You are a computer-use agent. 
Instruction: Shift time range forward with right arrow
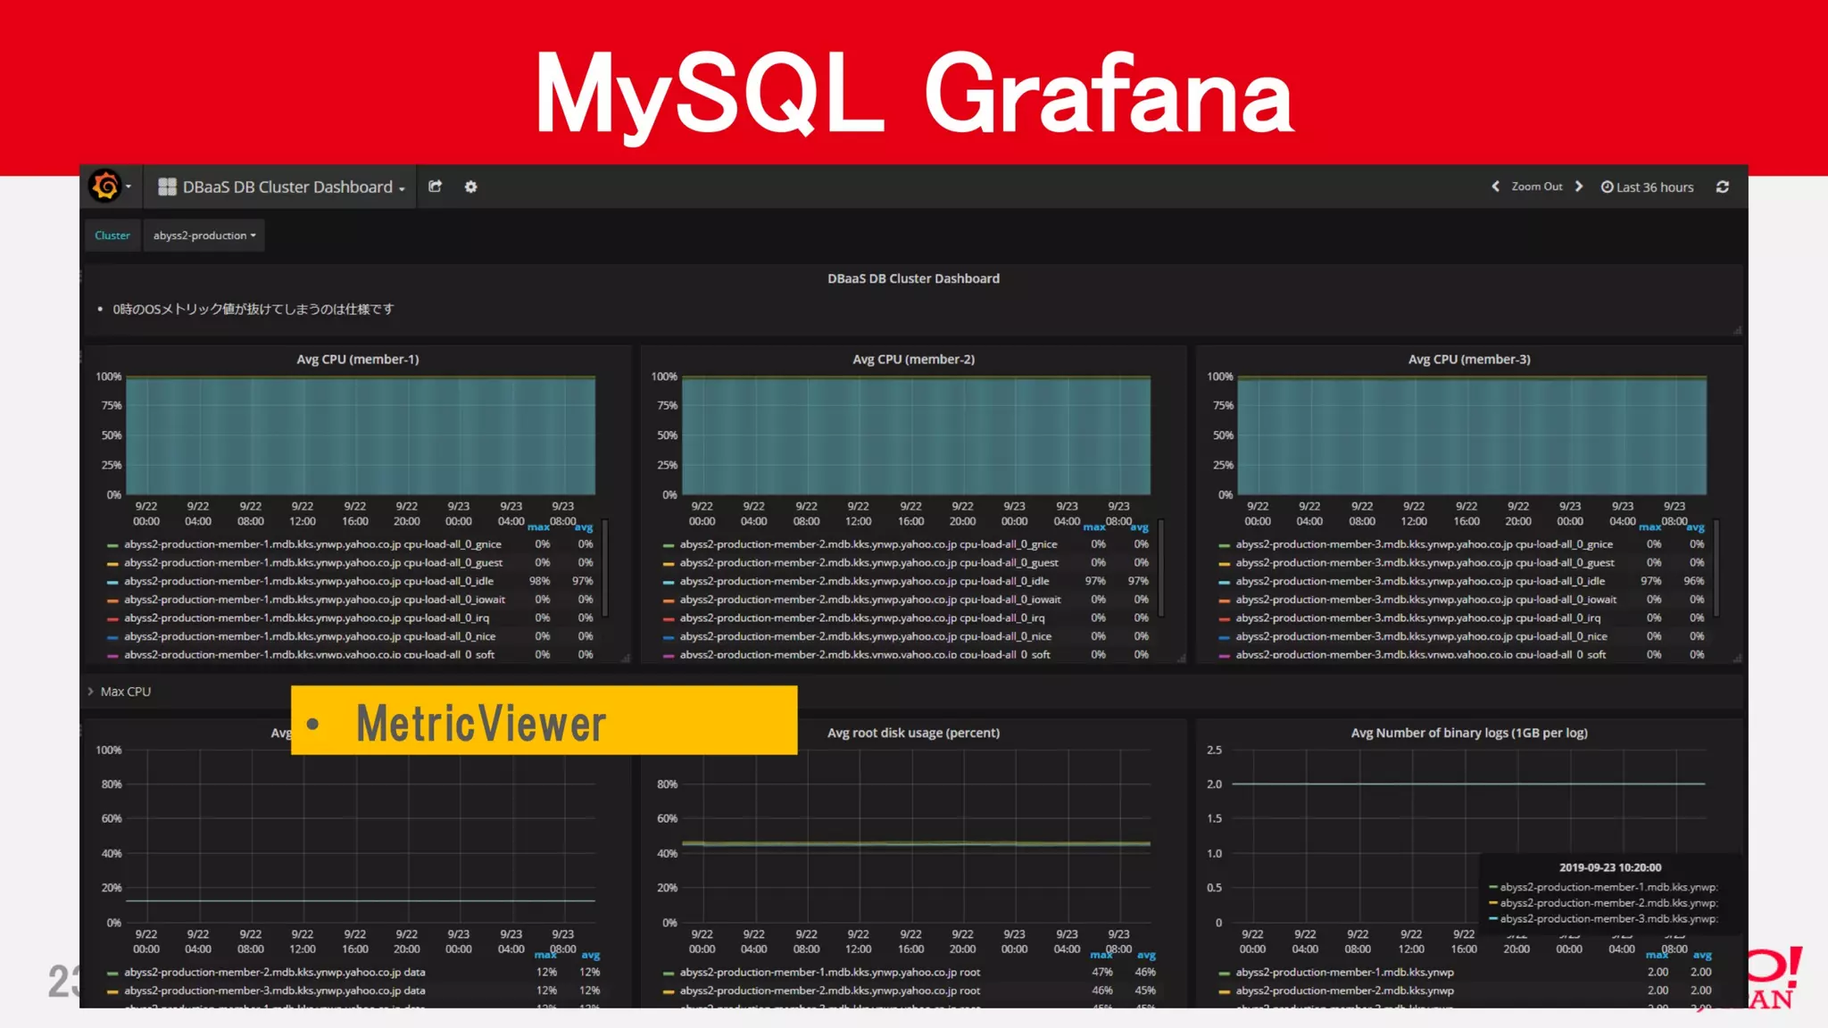[1579, 187]
